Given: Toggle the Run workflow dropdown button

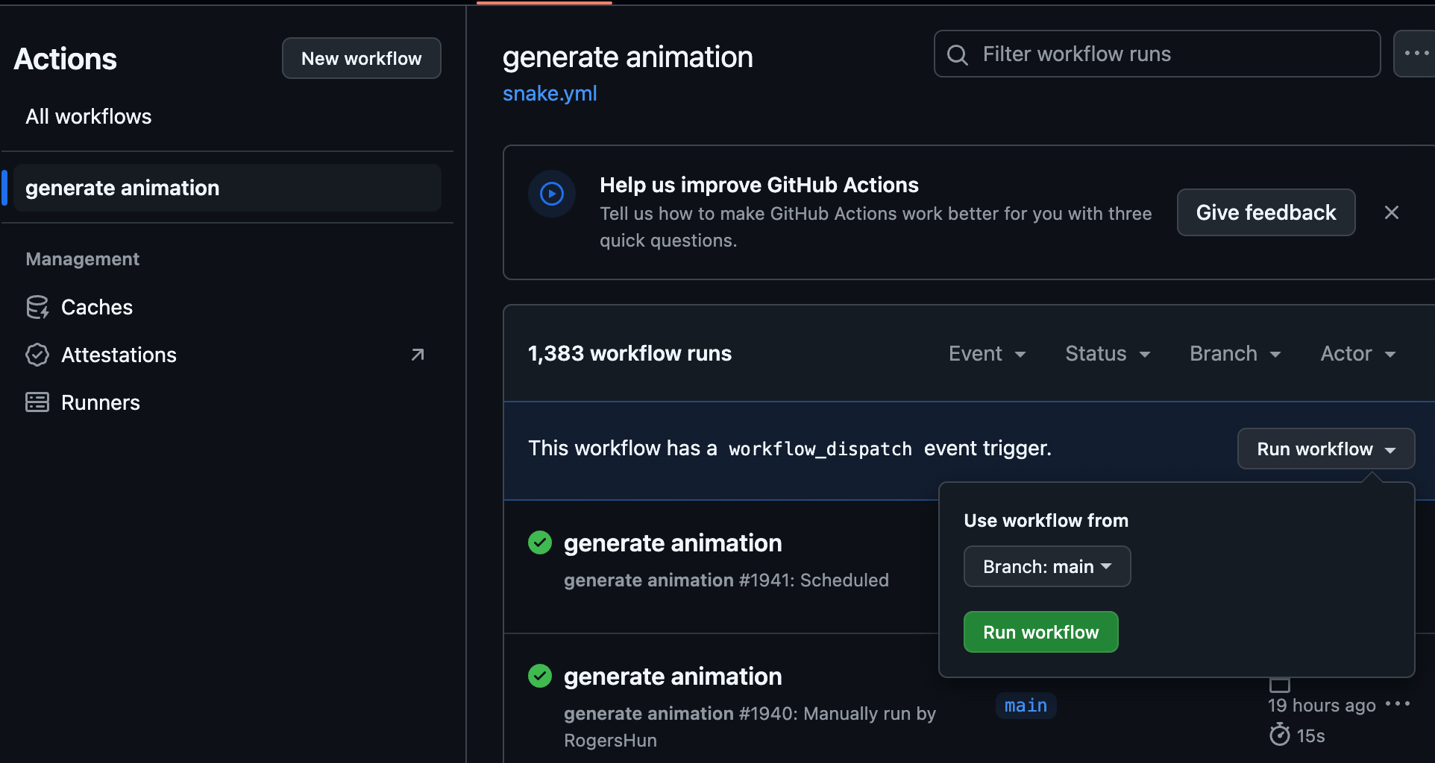Looking at the screenshot, I should 1326,449.
